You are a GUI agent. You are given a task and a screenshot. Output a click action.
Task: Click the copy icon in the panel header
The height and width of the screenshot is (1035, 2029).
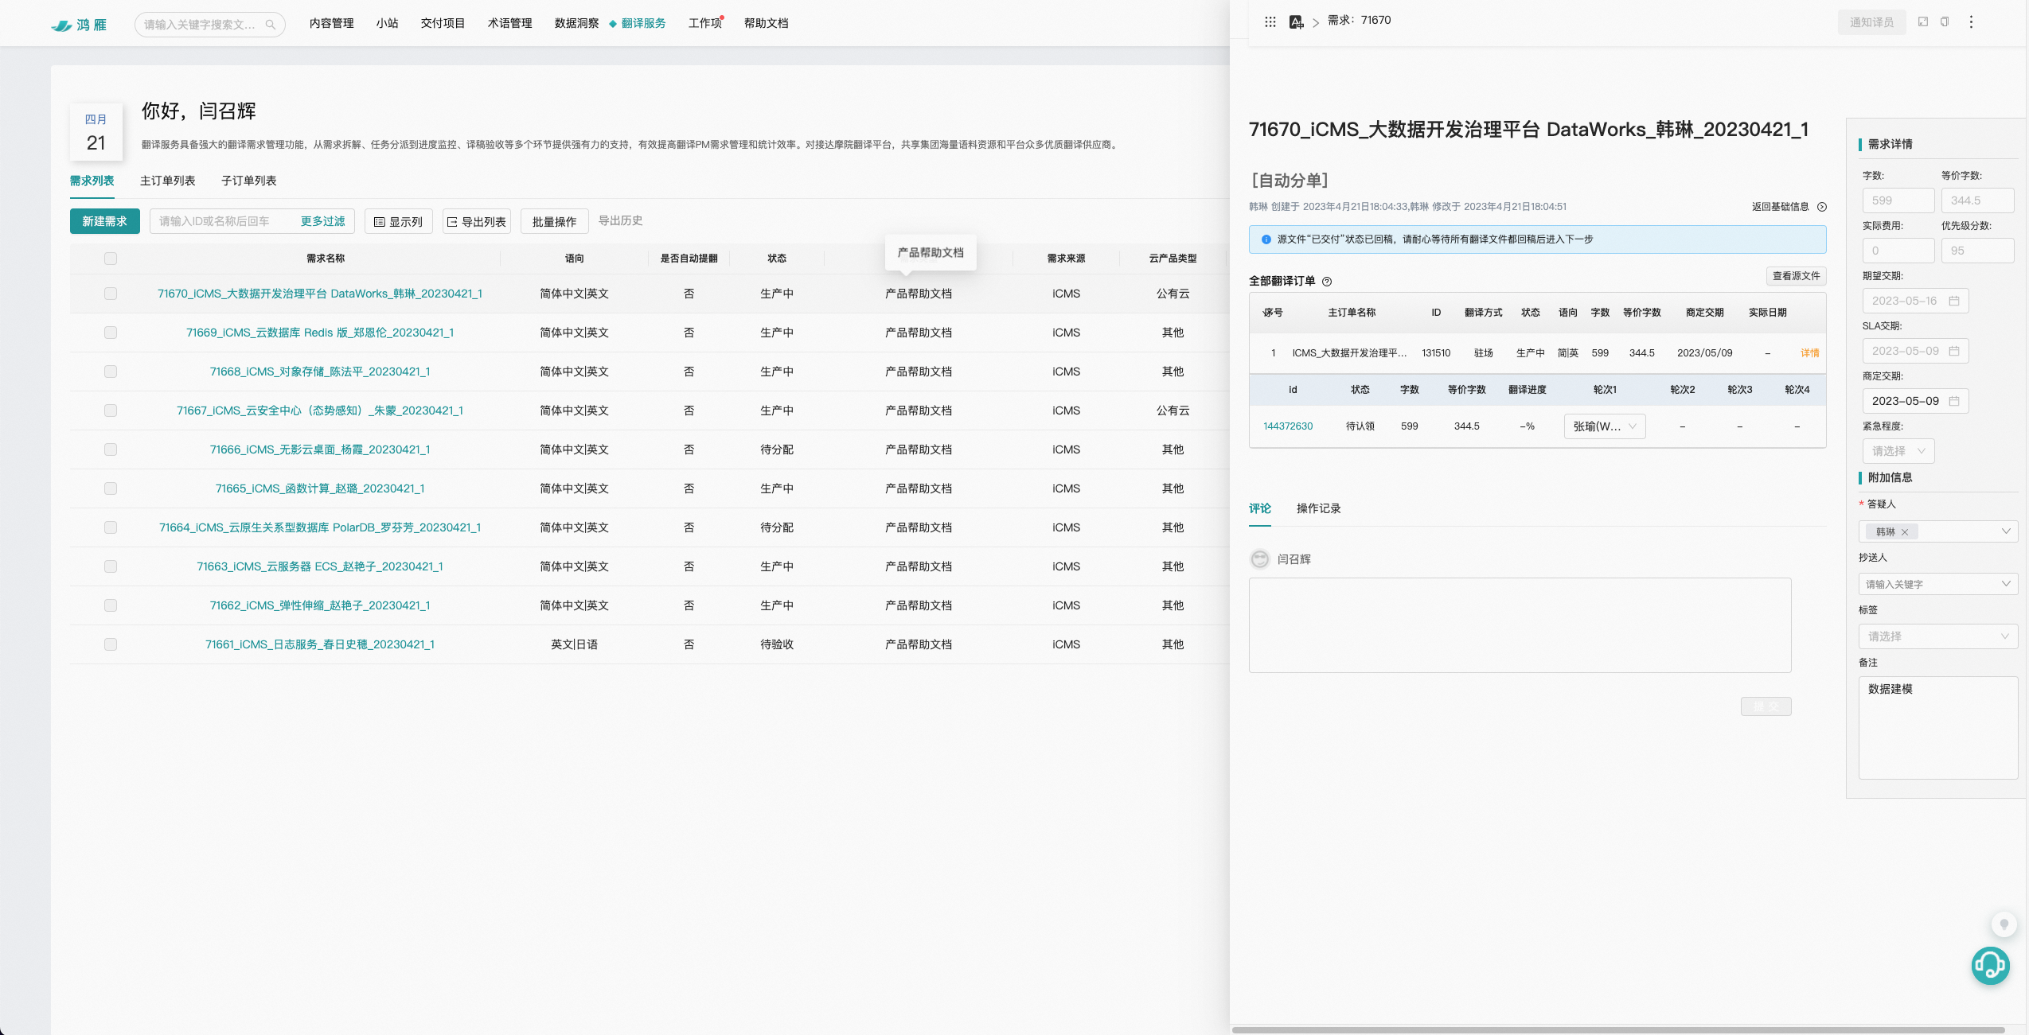point(1945,21)
